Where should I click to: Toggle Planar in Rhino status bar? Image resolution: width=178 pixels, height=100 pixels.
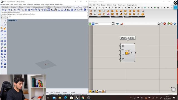[60, 94]
